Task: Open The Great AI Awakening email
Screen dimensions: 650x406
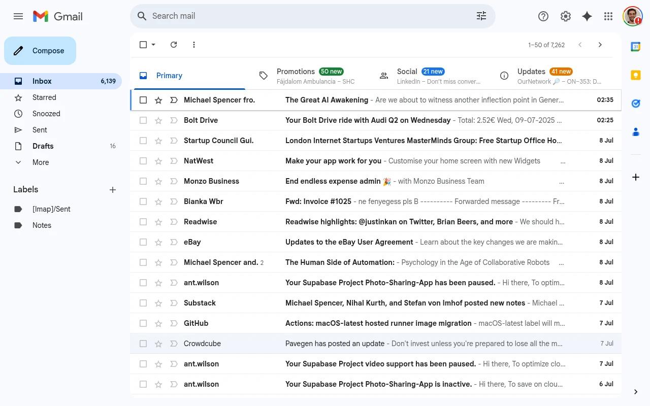Action: [x=376, y=100]
